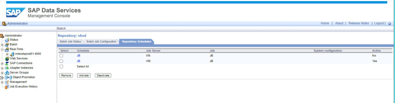Open the About link
The image size is (395, 103).
pos(339,23)
